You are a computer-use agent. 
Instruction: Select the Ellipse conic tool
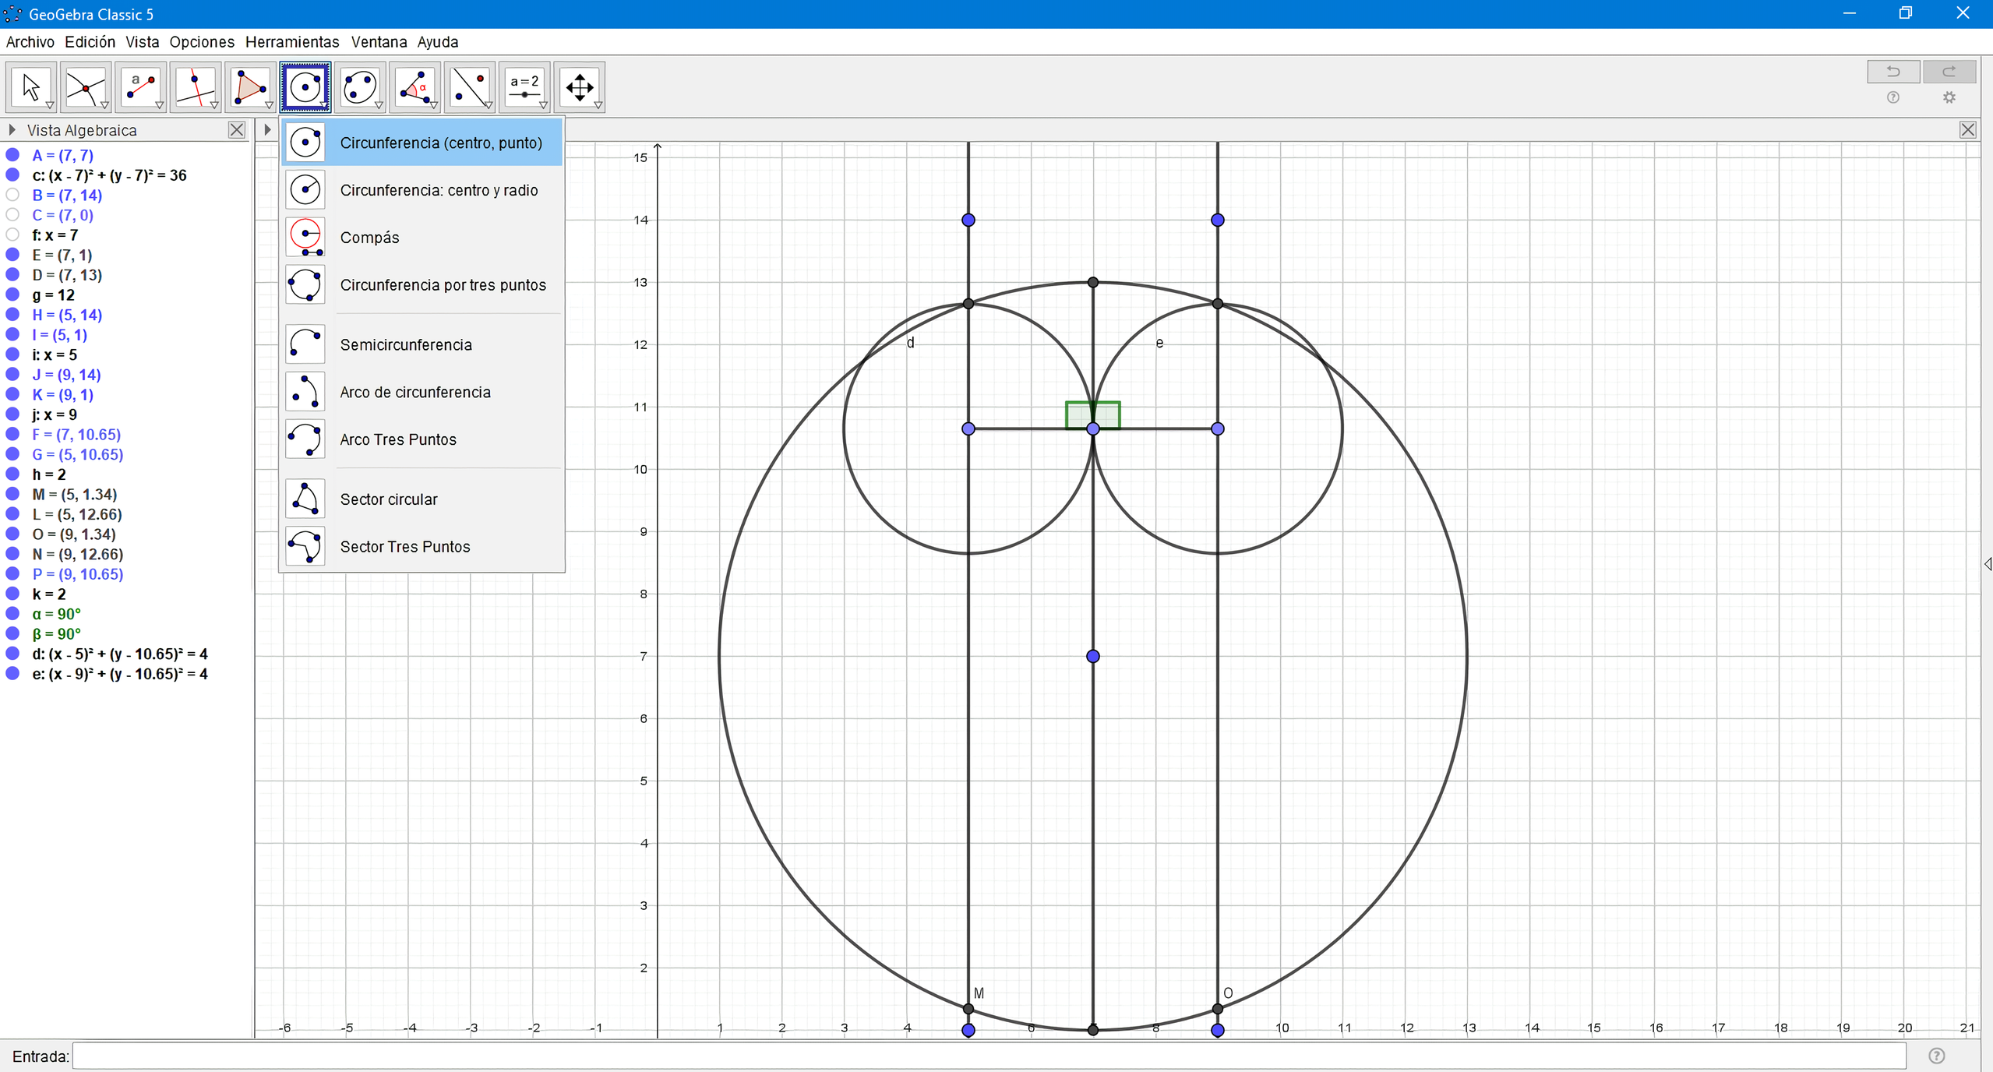360,86
